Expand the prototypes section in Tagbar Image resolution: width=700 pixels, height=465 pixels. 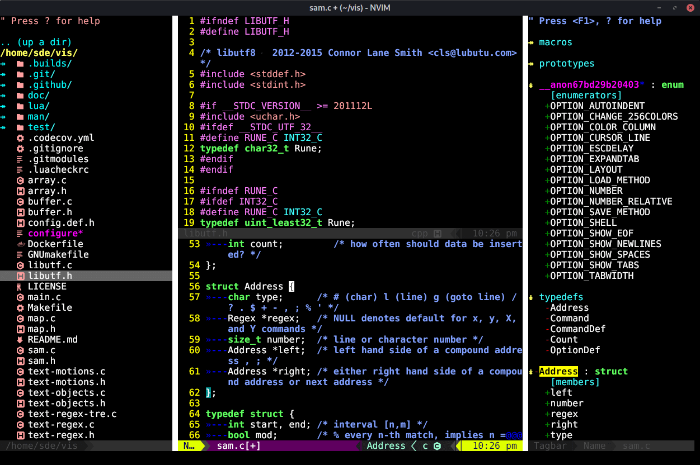(531, 64)
